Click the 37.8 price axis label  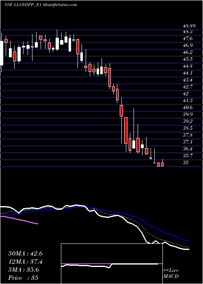click(188, 135)
